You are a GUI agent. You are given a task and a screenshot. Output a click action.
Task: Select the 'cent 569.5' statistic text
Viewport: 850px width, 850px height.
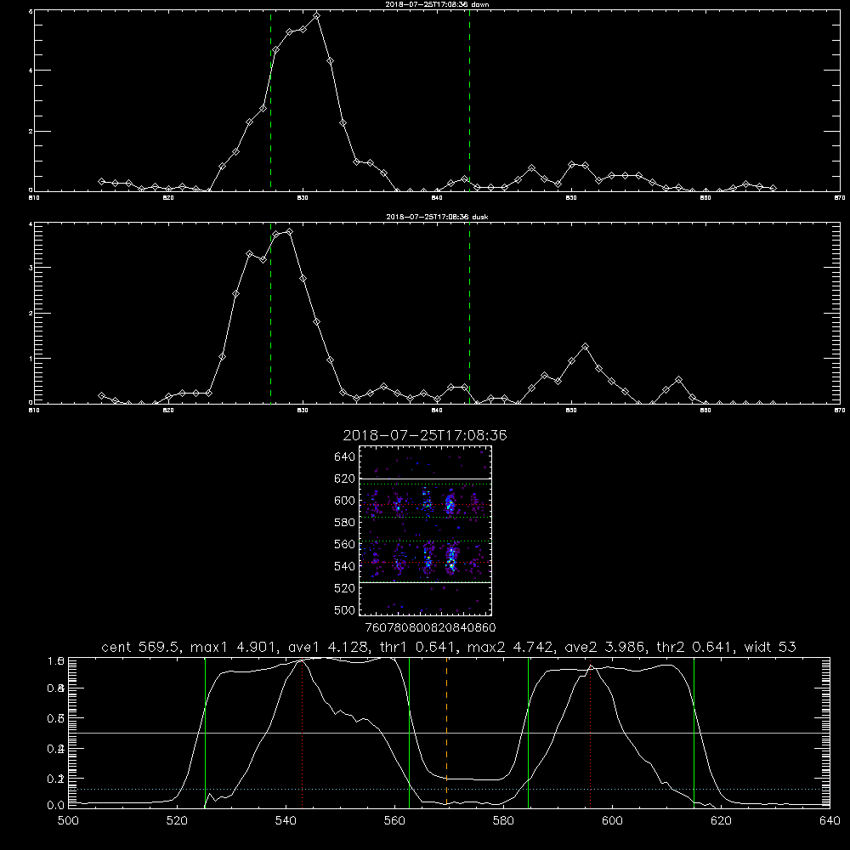tap(141, 647)
